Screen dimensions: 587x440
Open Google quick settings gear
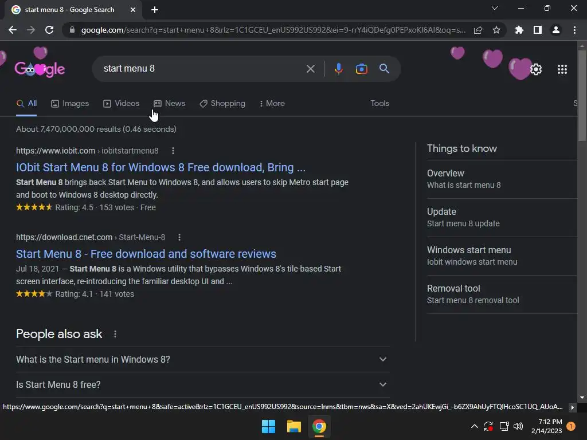point(536,69)
